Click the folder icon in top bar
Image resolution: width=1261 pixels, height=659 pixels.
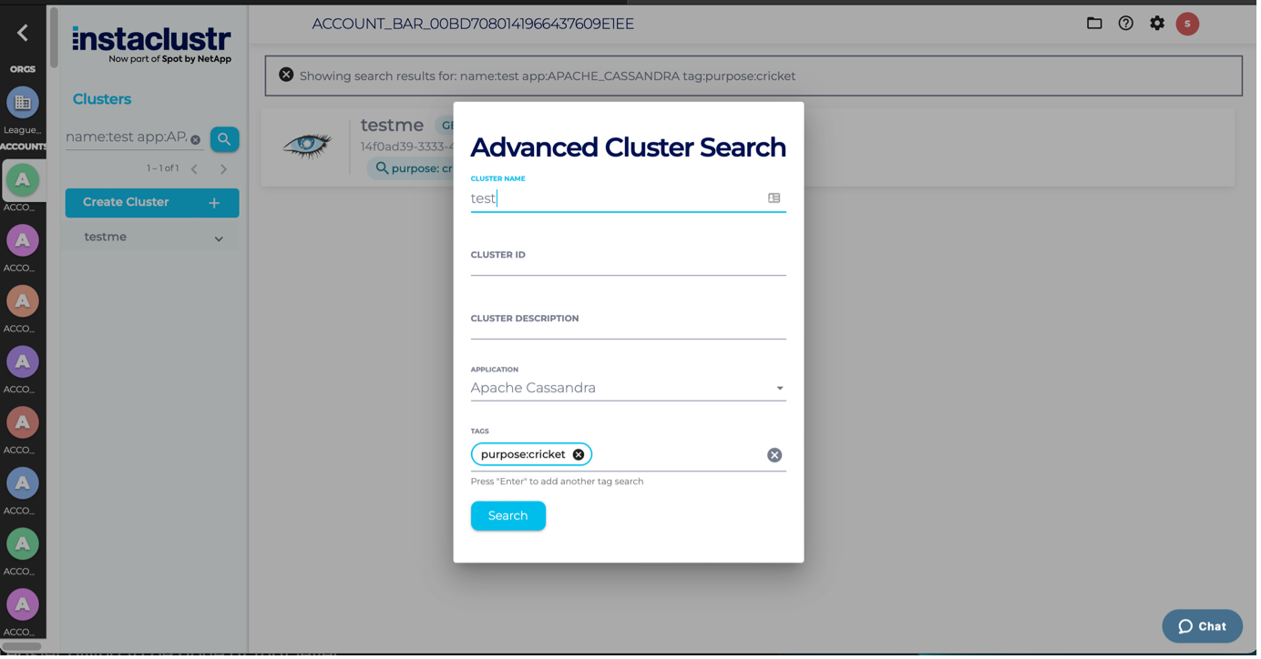click(1098, 24)
